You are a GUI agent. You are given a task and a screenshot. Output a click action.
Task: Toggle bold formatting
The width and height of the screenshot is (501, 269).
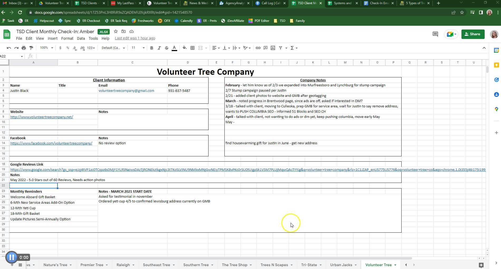click(x=152, y=48)
